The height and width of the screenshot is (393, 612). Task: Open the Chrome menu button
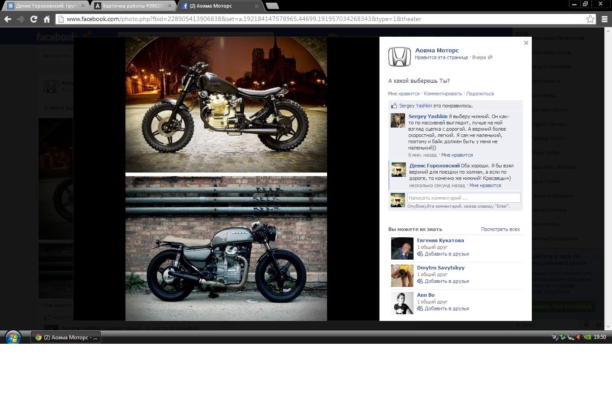pyautogui.click(x=604, y=19)
